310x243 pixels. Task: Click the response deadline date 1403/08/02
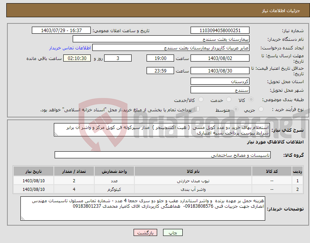pos(220,58)
